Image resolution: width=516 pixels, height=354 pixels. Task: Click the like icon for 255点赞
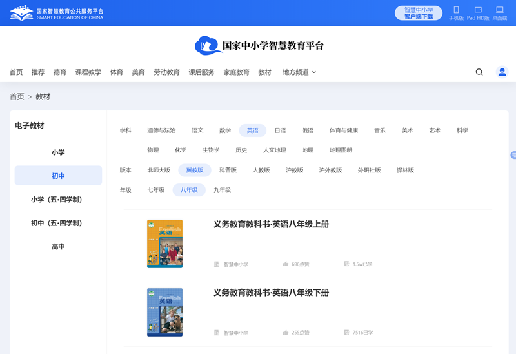pos(286,332)
